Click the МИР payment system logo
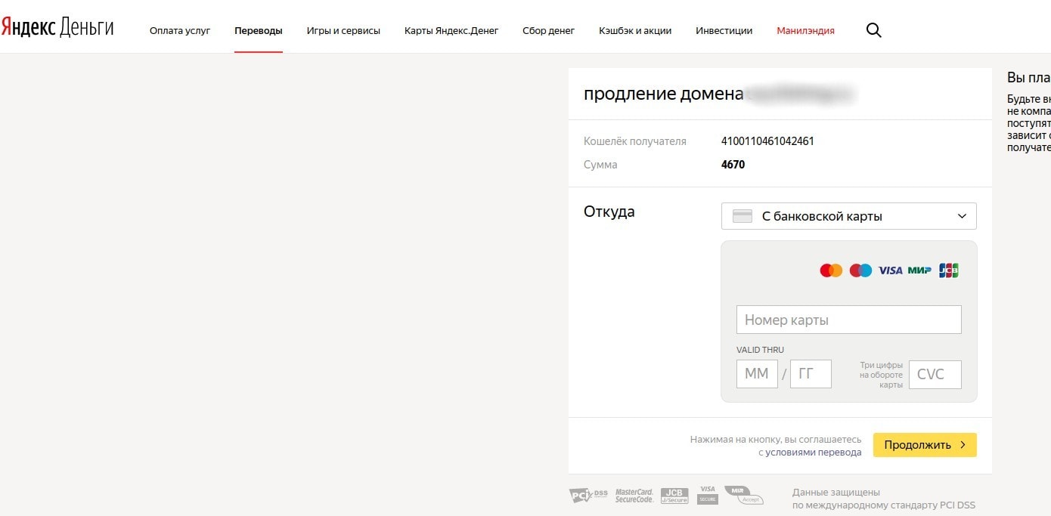This screenshot has width=1051, height=516. tap(919, 270)
